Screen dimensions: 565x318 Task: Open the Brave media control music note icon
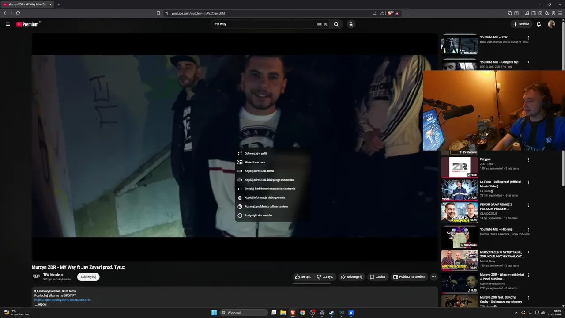tap(527, 13)
